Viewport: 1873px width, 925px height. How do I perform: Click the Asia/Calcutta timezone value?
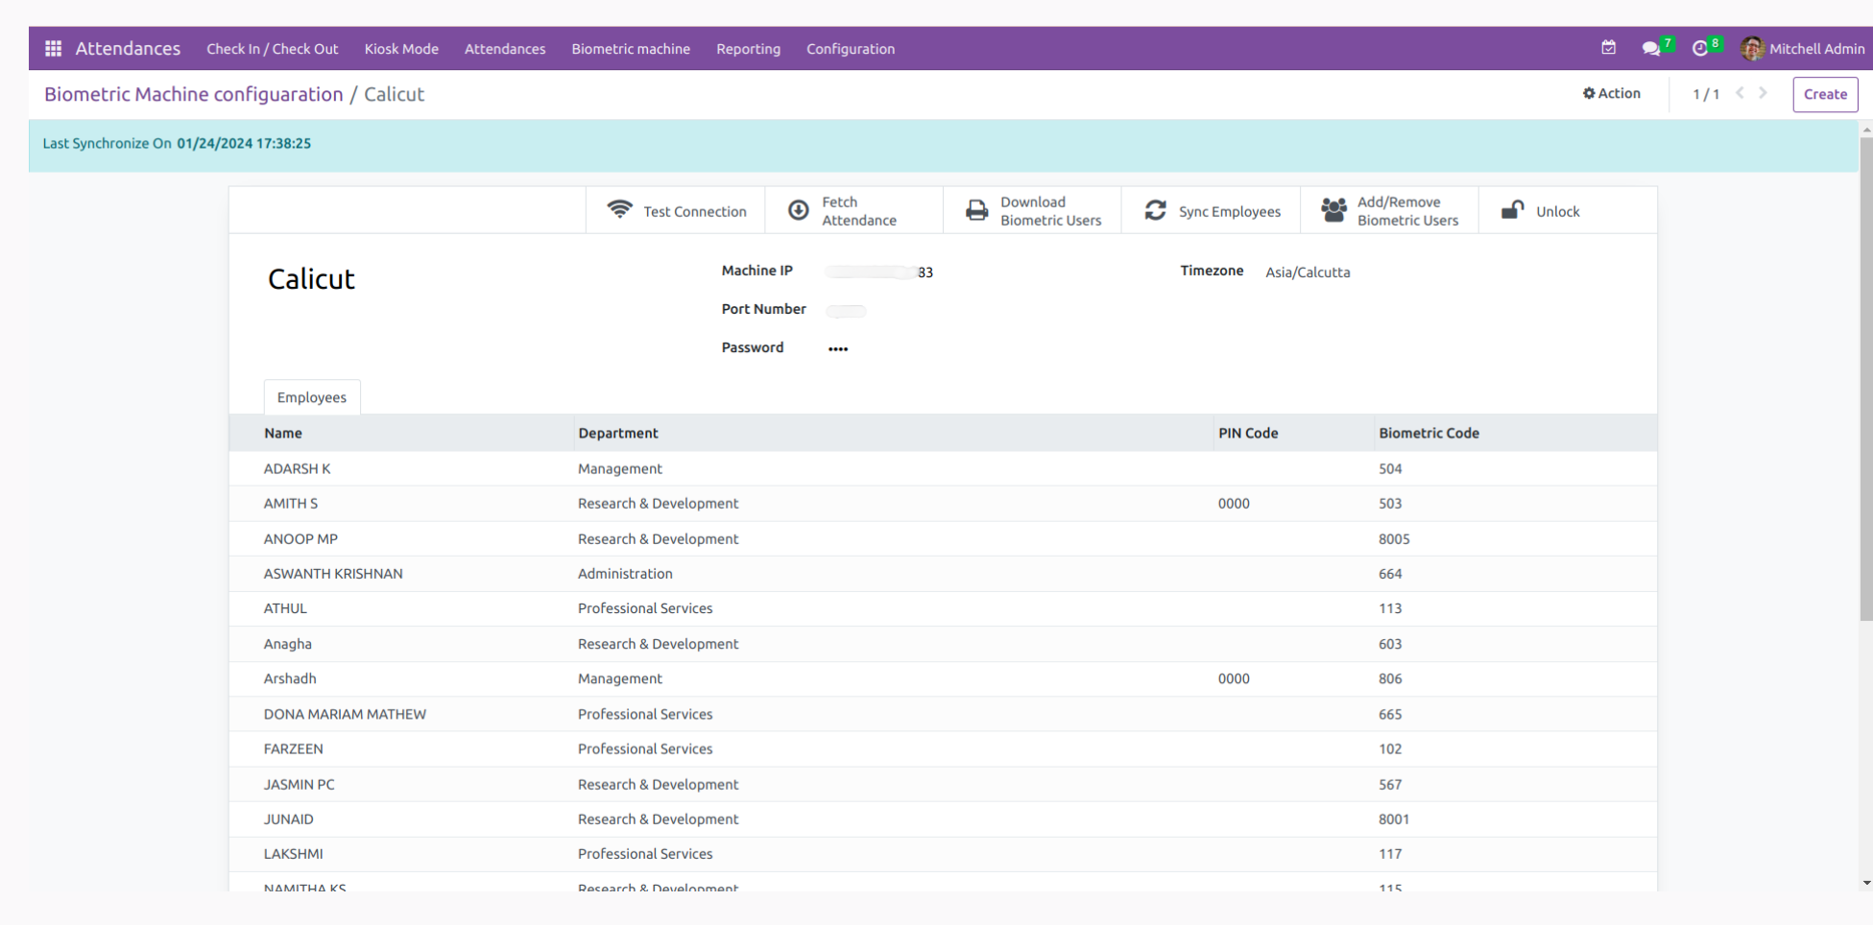(x=1308, y=273)
